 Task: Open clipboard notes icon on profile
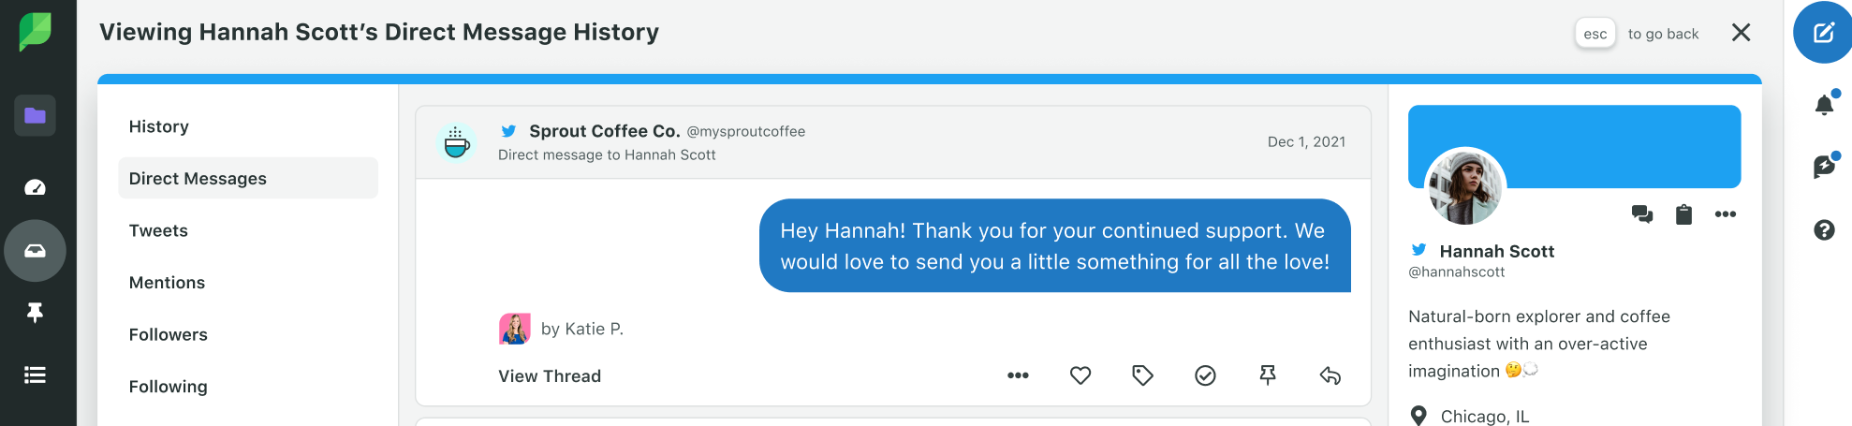(1683, 214)
